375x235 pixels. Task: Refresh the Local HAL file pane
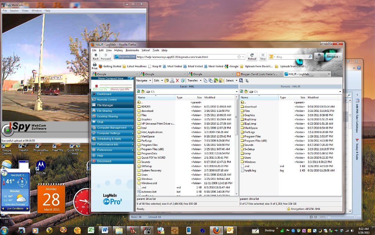tap(138, 92)
